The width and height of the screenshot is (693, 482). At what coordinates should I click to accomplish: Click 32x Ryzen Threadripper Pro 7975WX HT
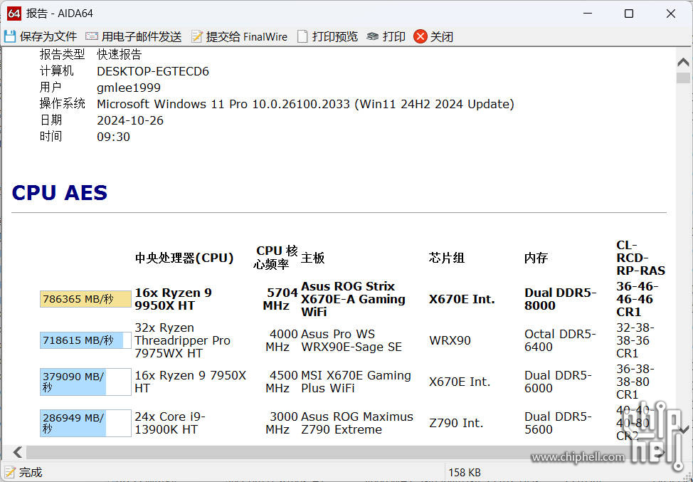coord(183,340)
